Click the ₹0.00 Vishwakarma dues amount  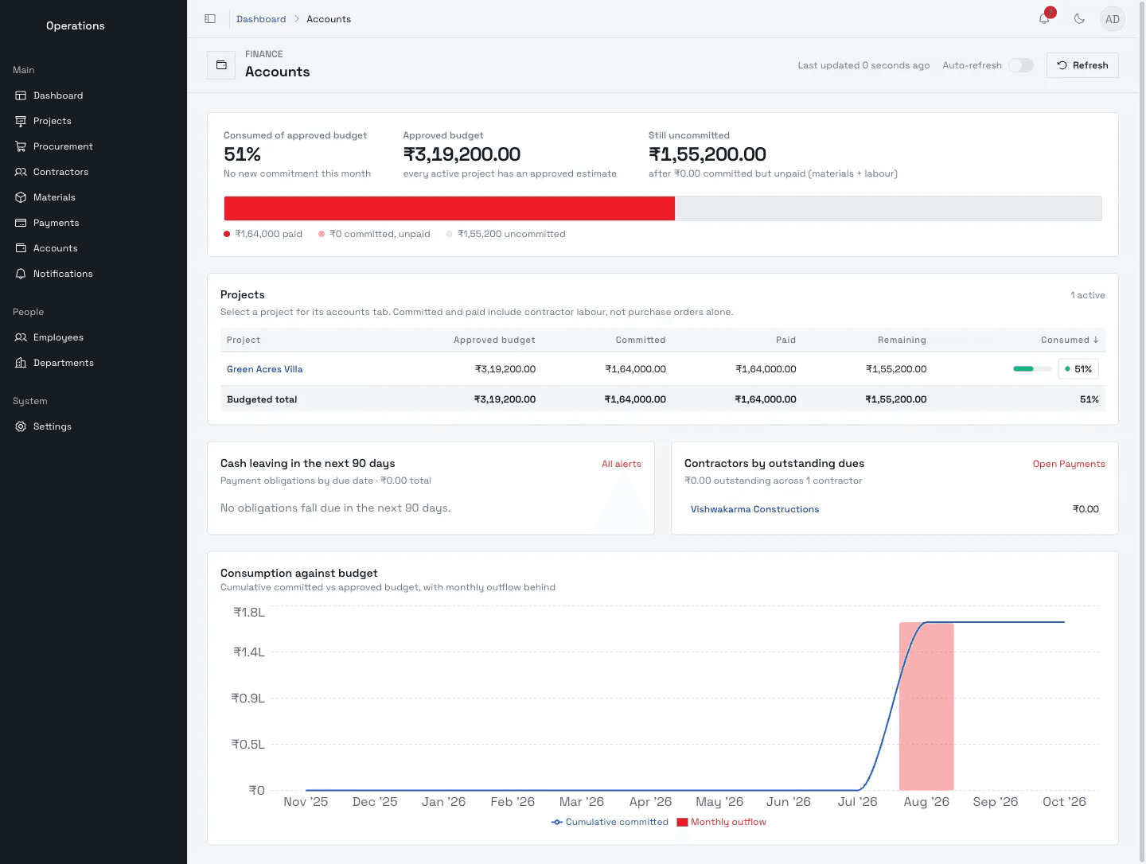tap(1086, 509)
